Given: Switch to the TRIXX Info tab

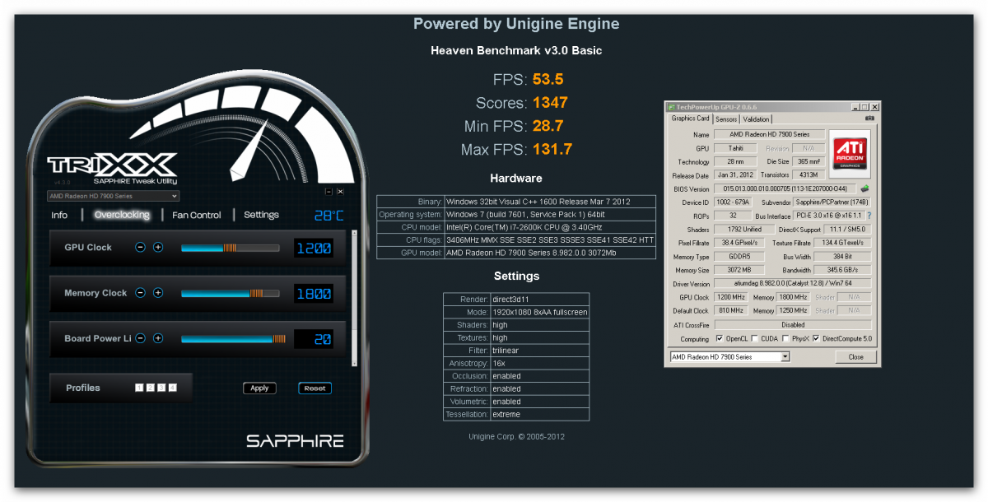Looking at the screenshot, I should (x=59, y=215).
